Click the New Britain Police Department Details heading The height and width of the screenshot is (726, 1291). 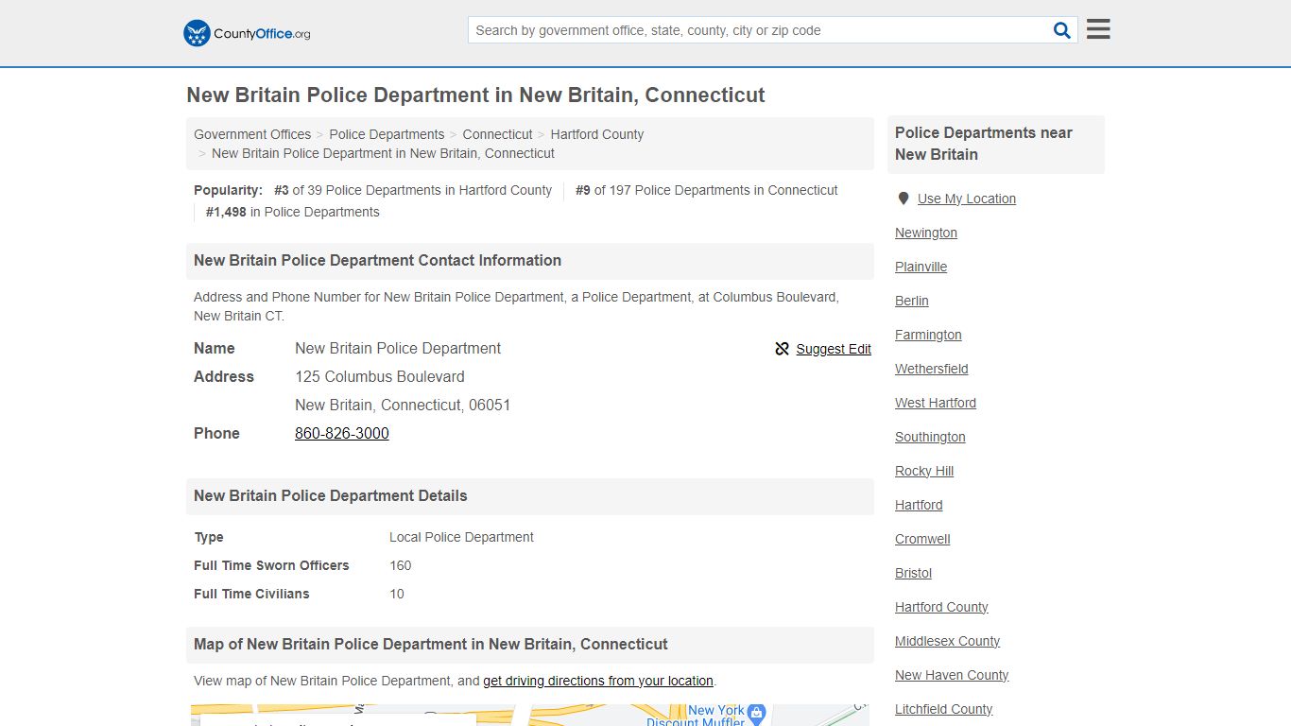[331, 495]
